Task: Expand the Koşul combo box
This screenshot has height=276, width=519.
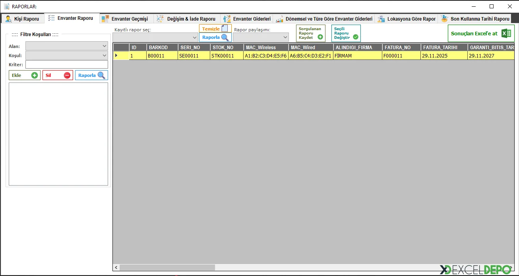Action: [x=66, y=55]
